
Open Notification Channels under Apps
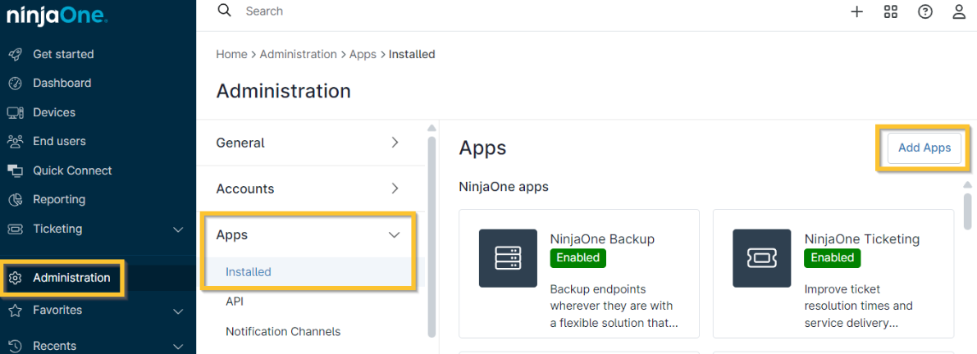283,331
